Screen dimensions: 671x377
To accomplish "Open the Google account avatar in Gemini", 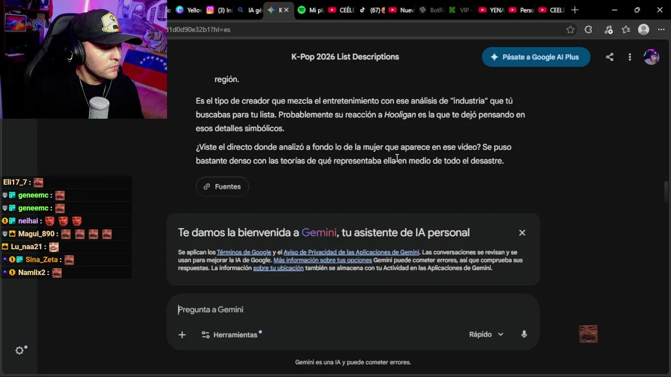I will [x=651, y=57].
